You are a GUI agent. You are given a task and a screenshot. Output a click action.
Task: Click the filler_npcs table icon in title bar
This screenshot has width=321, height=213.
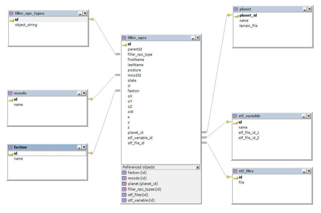[124, 38]
